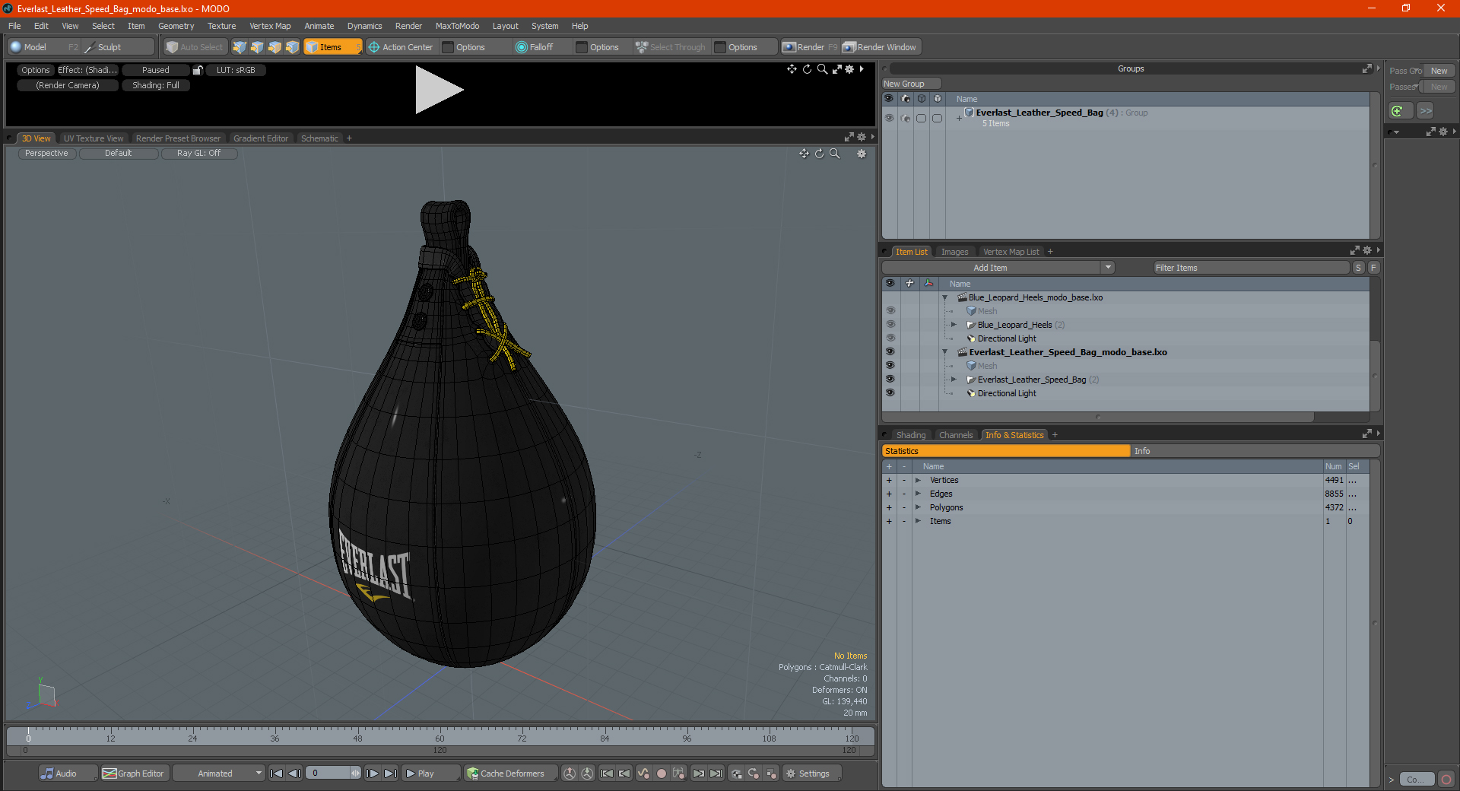
Task: Click Render F9 button
Action: point(811,47)
